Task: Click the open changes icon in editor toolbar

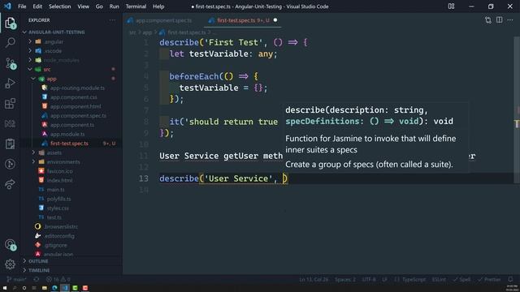Action: pos(487,20)
